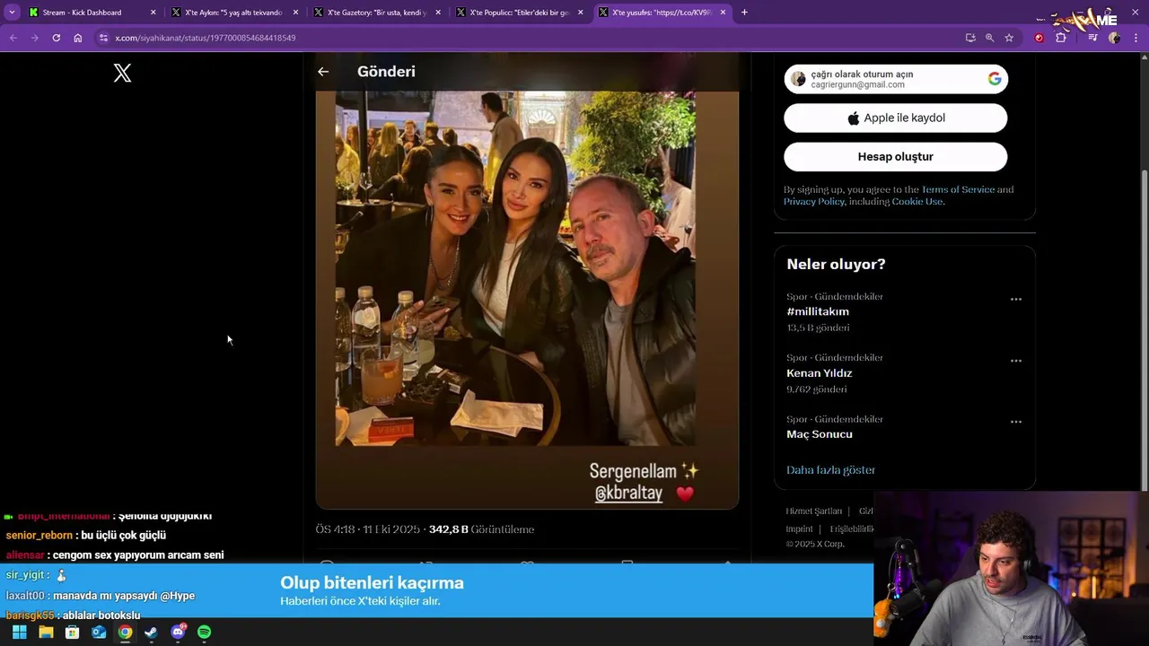Close the X'te Aykırı tab
The height and width of the screenshot is (646, 1149).
[295, 13]
